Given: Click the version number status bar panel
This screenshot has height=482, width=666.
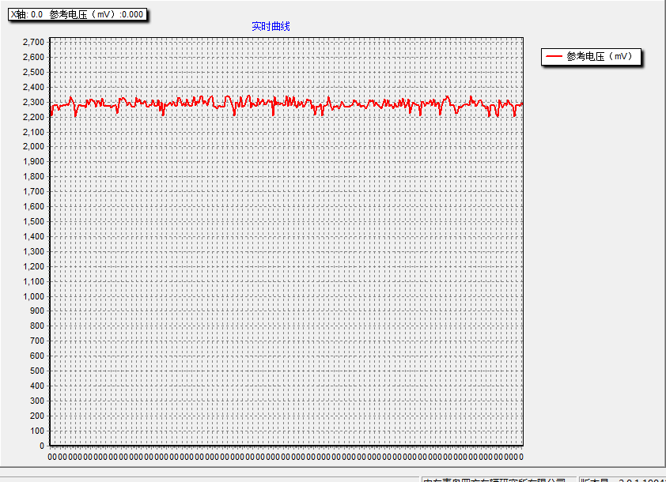Looking at the screenshot, I should [x=622, y=480].
